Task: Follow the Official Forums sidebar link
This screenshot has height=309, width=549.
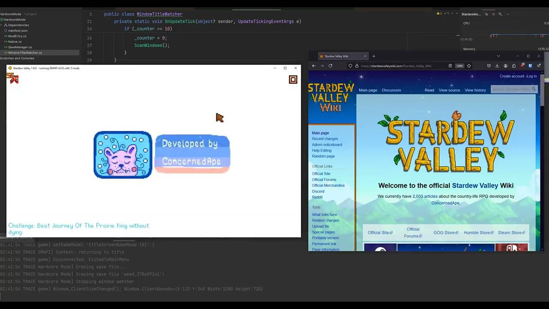Action: pyautogui.click(x=324, y=179)
